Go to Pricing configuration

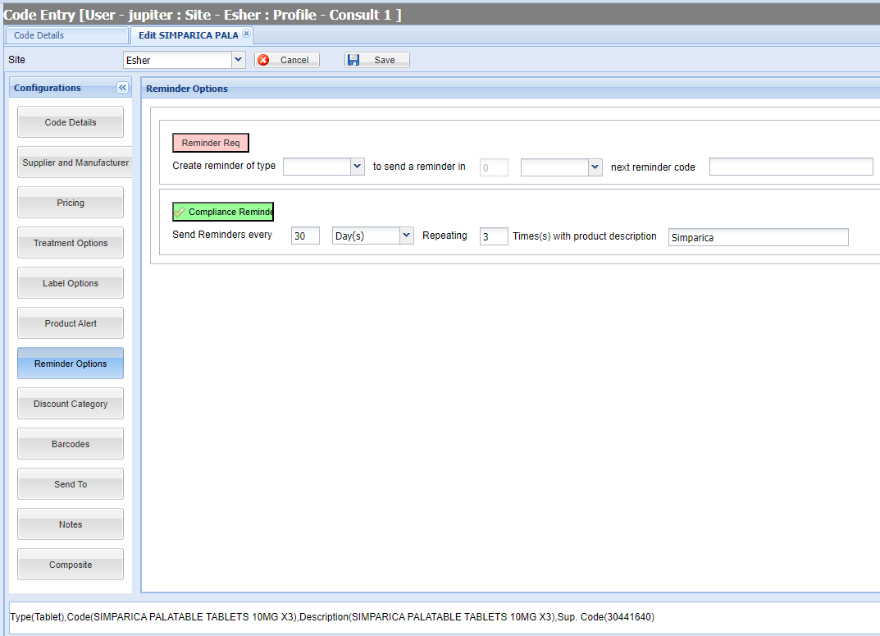[71, 203]
